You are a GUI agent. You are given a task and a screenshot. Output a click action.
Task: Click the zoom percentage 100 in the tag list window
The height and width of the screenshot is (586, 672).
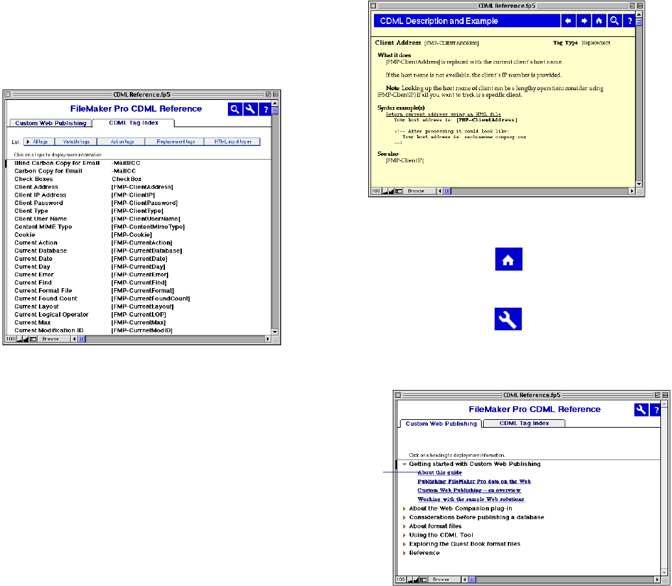click(10, 339)
